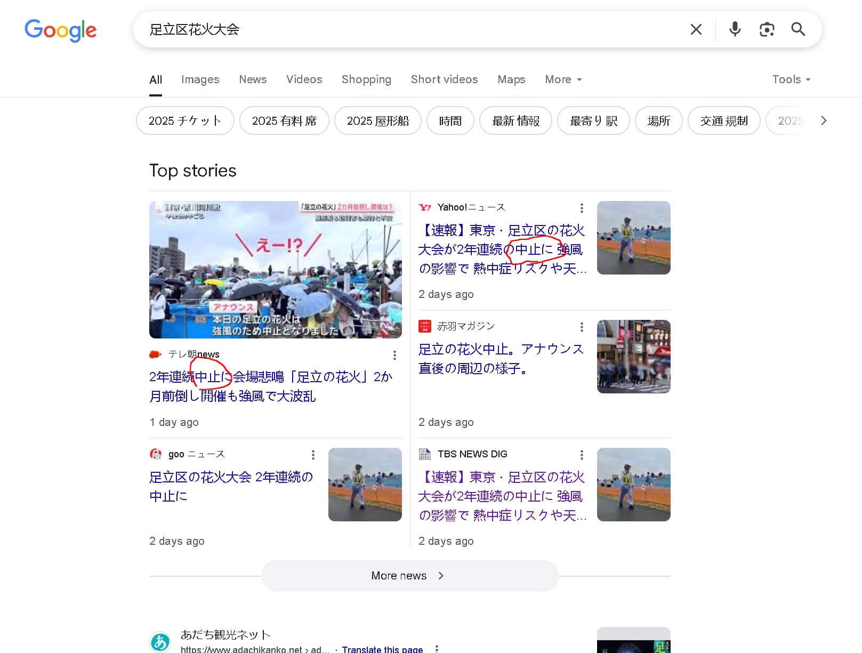Select the 2025 チケット chip
862x653 pixels.
pos(185,121)
